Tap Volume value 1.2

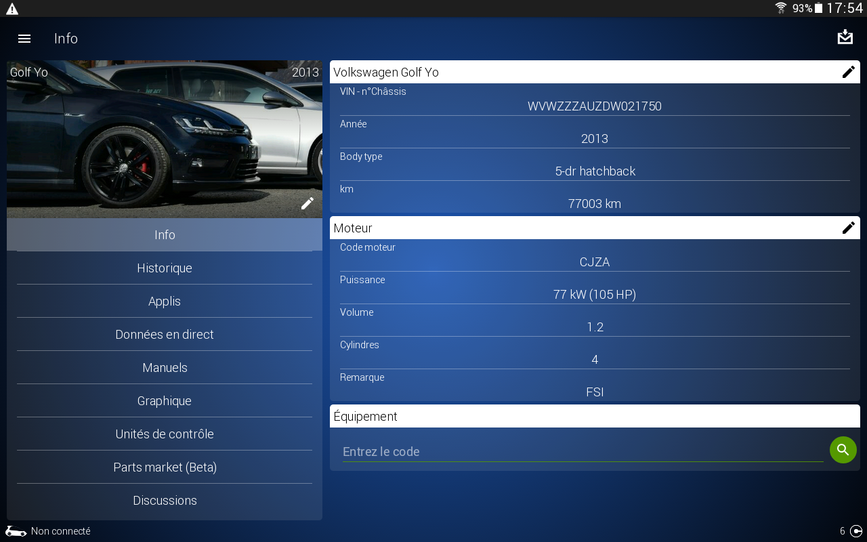pyautogui.click(x=595, y=327)
